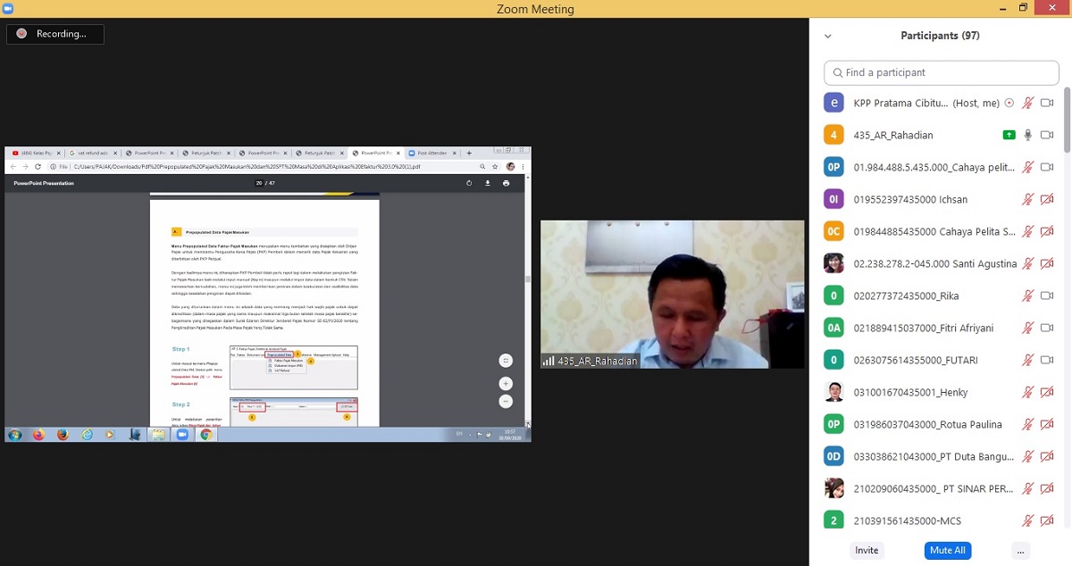1072x566 pixels.
Task: Click the green screen-share icon beside 435_AR_Rahadian
Action: (1009, 135)
